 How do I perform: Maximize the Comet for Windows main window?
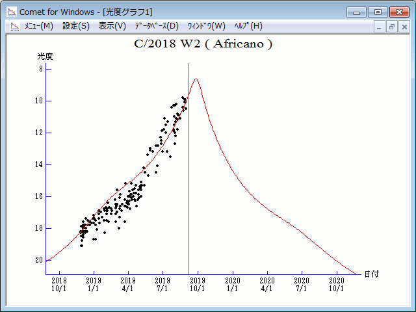(377, 12)
